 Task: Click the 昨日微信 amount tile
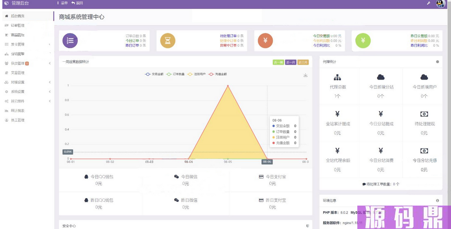click(x=185, y=203)
